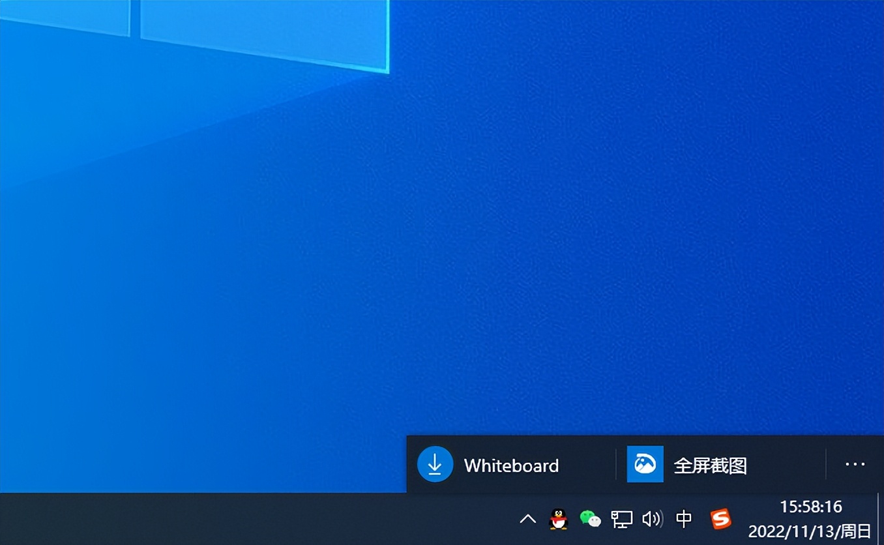Expand the hidden tray icons chevron
The height and width of the screenshot is (545, 884).
527,519
